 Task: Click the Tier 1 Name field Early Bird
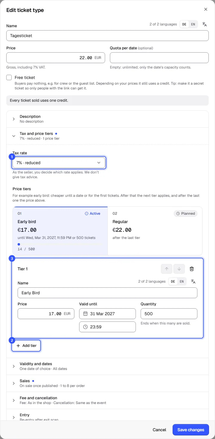point(107,293)
